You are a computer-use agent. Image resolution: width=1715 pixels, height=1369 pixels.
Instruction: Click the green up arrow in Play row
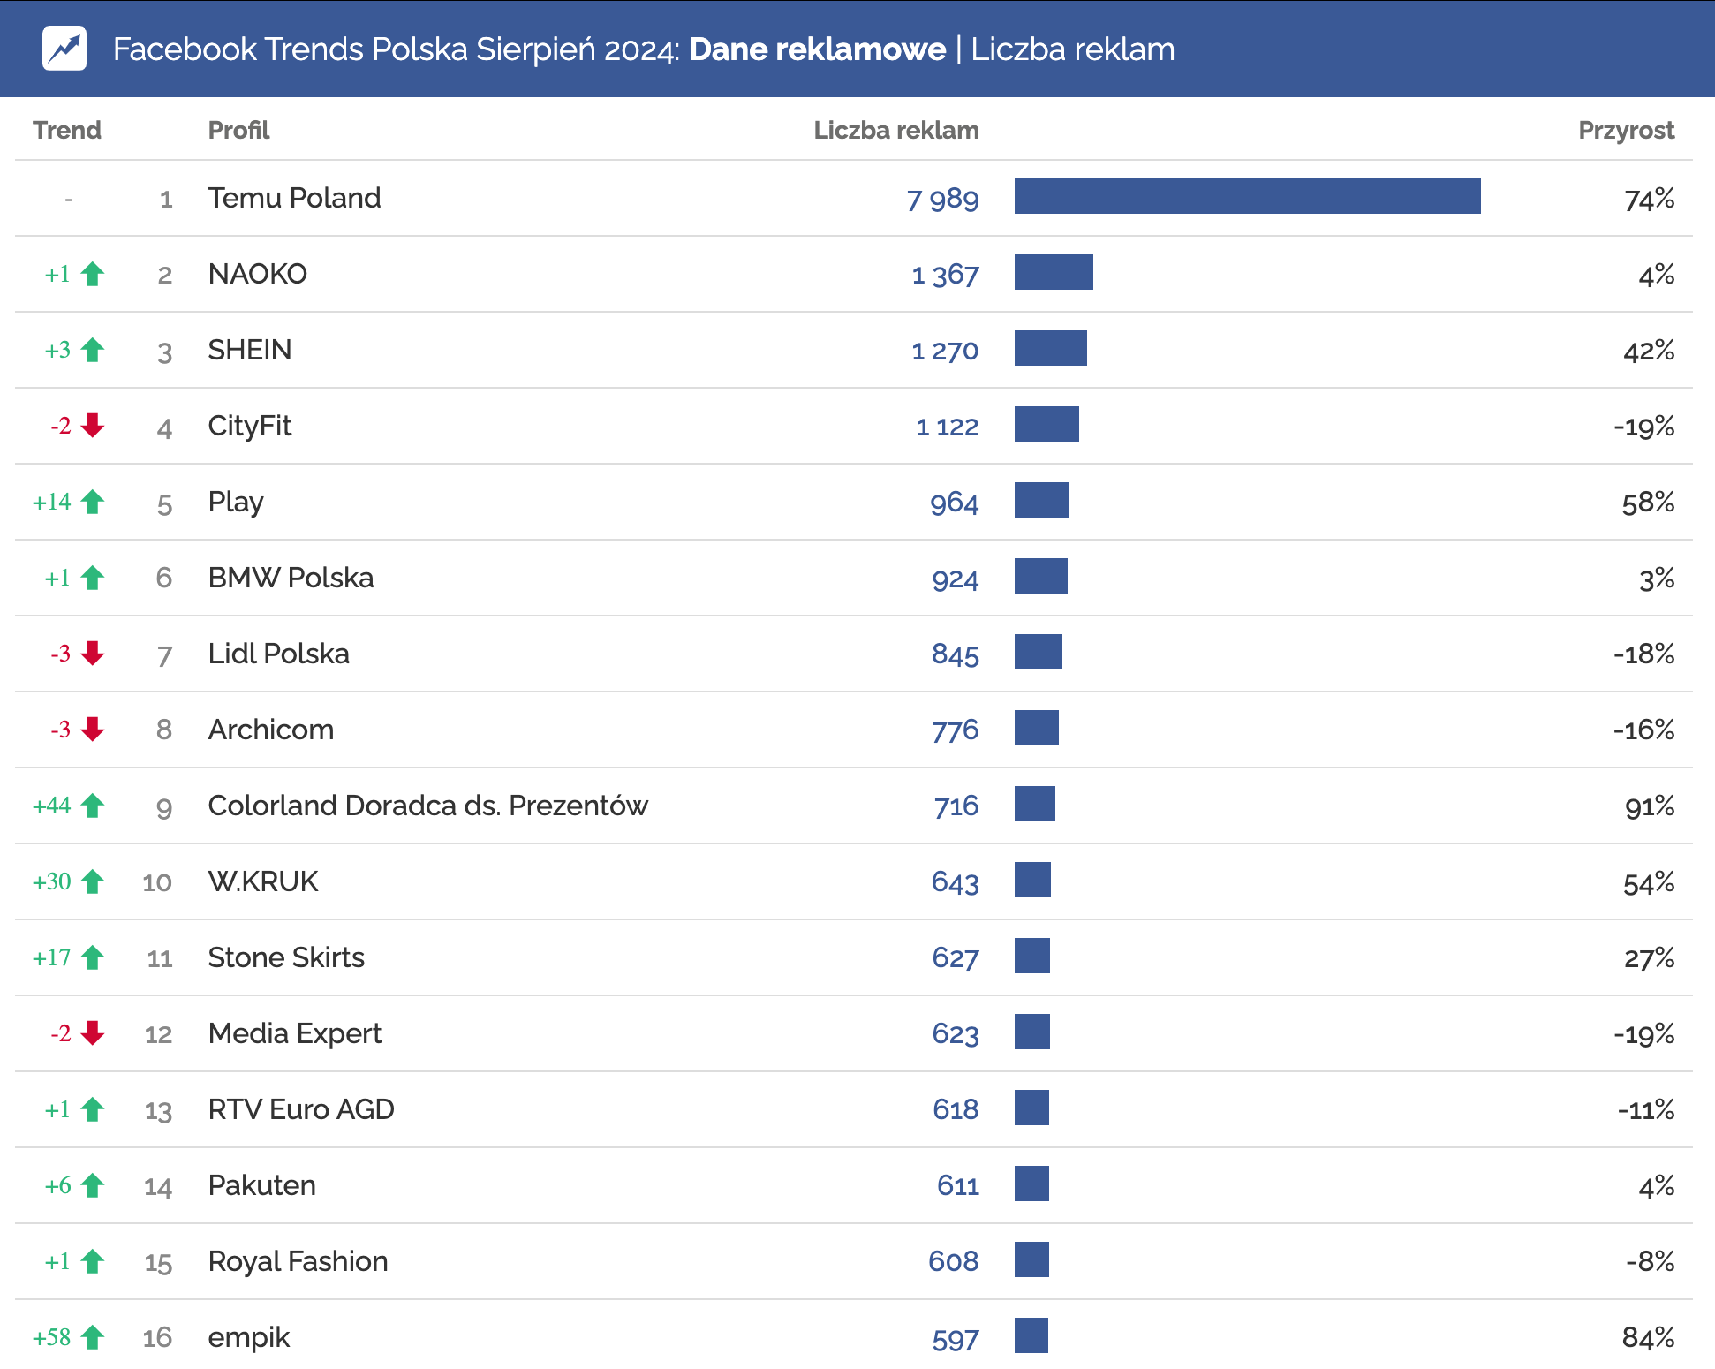(93, 502)
